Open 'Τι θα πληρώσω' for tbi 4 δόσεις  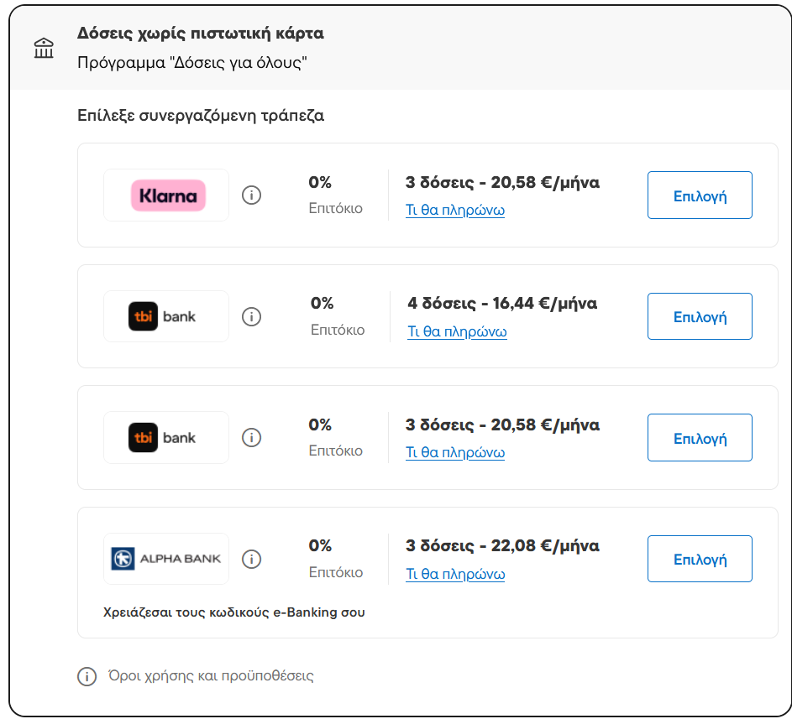457,332
